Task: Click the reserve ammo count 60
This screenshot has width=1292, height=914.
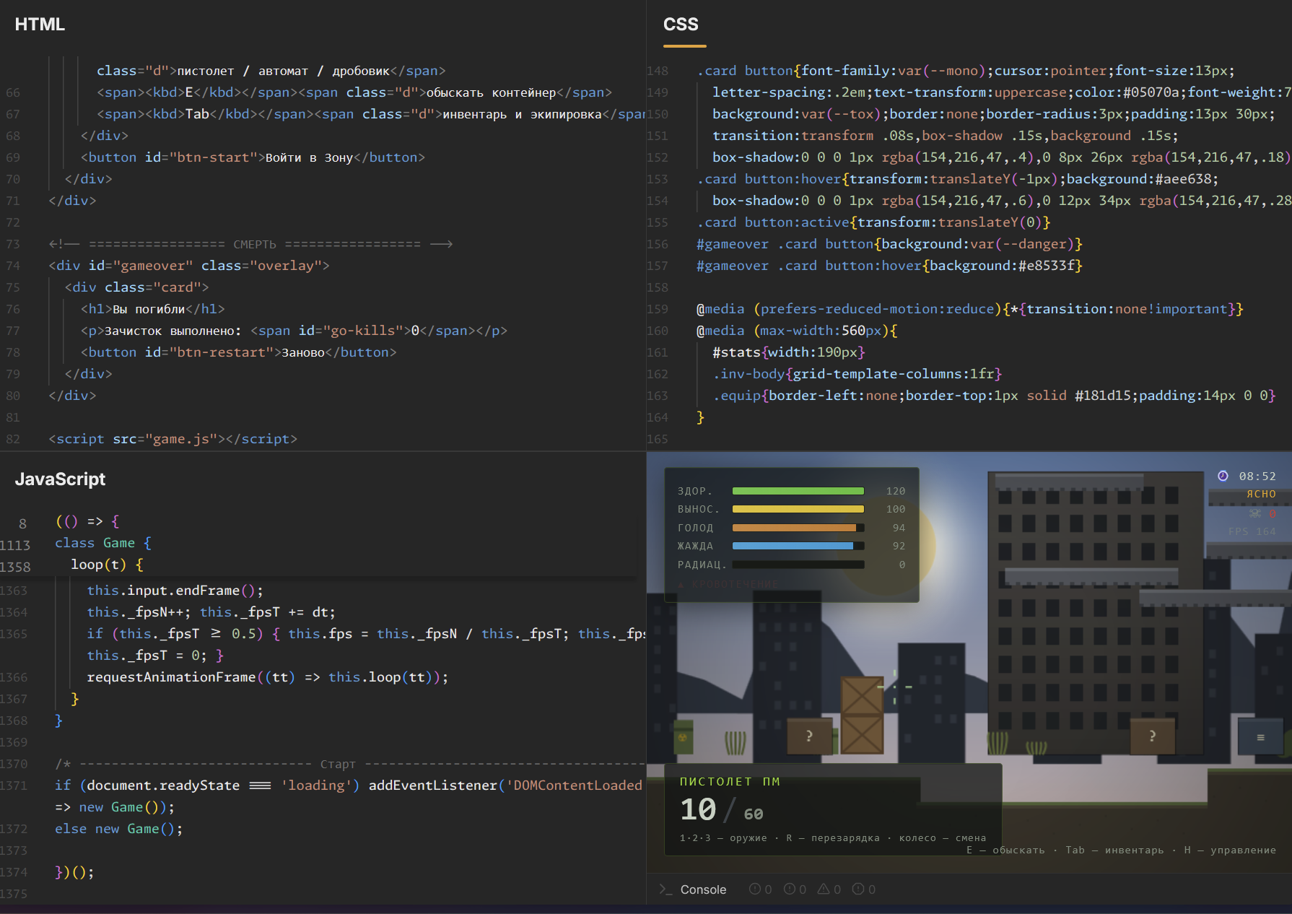Action: tap(754, 814)
